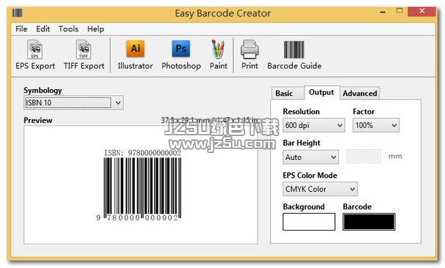Open the File menu

(21, 29)
